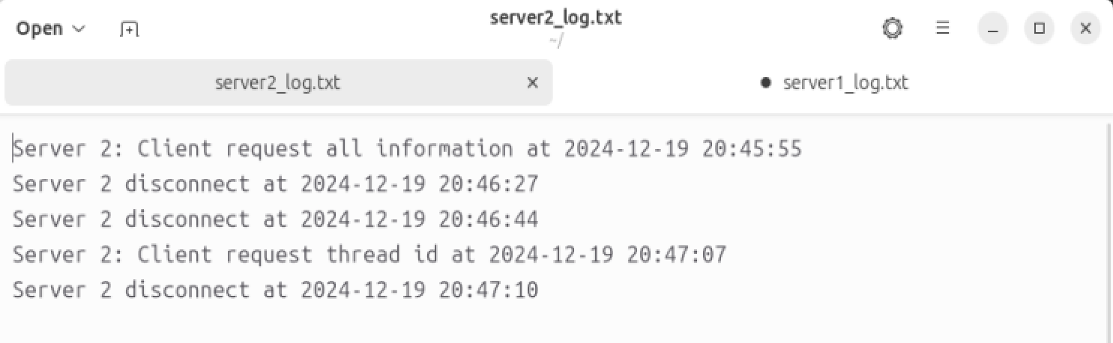Screen dimensions: 1113x343
Task: Close the server2_log.txt tab
Action: coord(533,83)
